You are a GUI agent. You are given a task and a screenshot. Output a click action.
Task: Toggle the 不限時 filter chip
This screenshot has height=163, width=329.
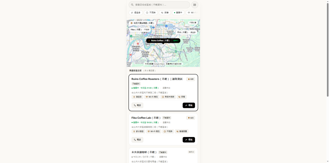pos(151,13)
